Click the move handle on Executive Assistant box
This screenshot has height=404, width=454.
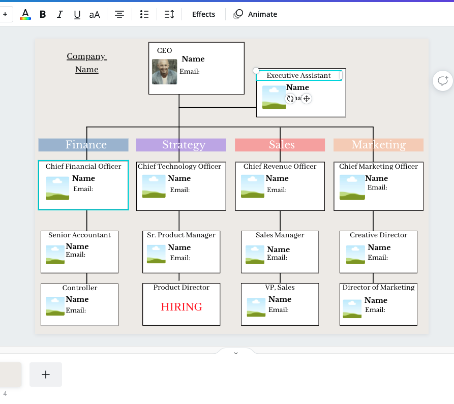pos(307,99)
